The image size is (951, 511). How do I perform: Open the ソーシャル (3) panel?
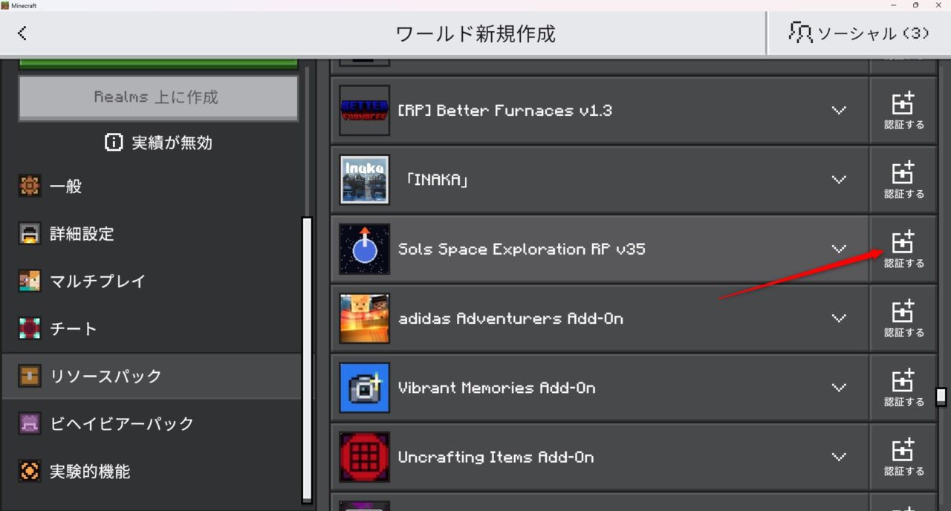tap(859, 33)
